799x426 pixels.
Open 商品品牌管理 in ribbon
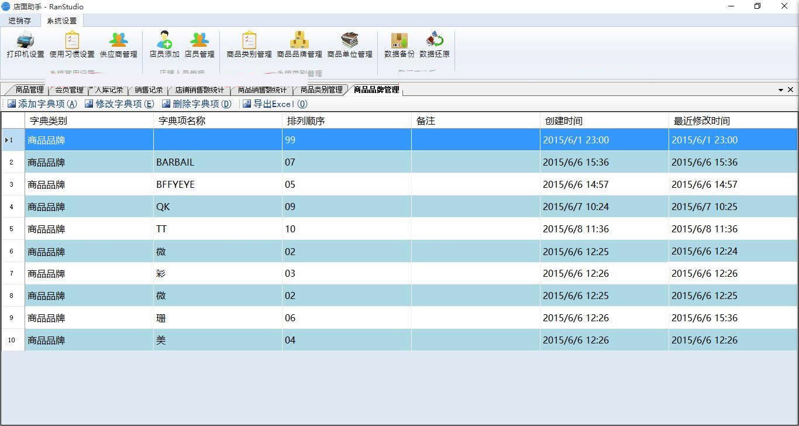click(x=299, y=45)
